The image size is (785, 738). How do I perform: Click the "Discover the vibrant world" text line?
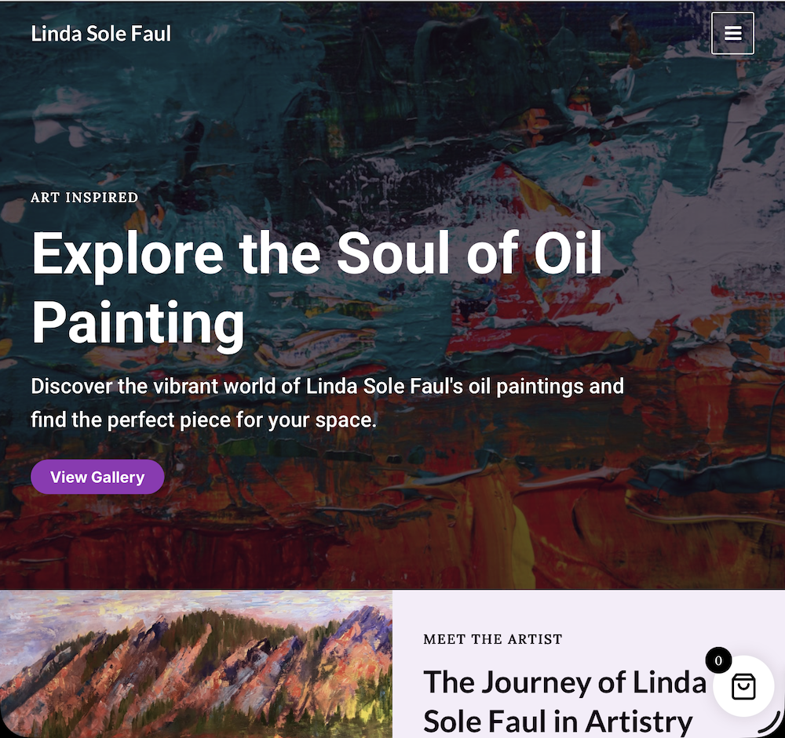(x=327, y=386)
